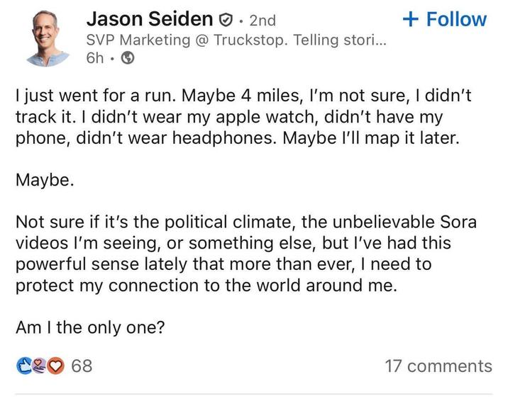Click the purple Support reaction icon
Screen dimensions: 508x401
coord(38,366)
